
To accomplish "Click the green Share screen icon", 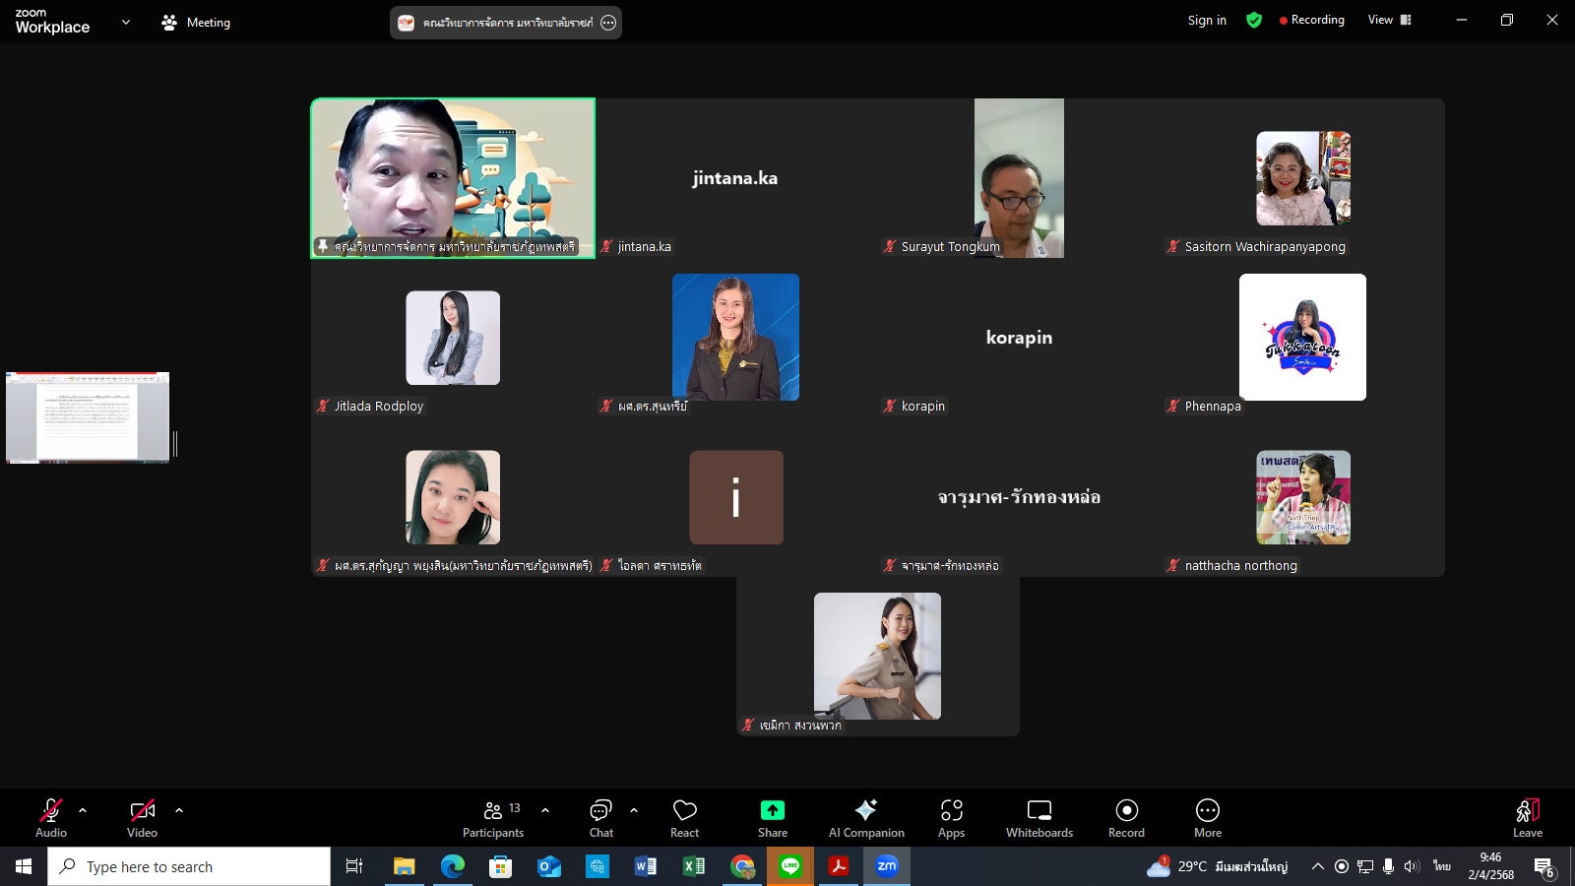I will coord(772,810).
